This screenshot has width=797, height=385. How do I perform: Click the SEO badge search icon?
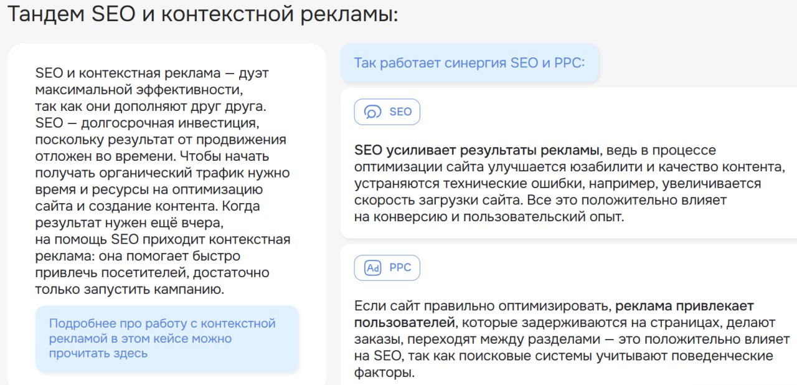[372, 112]
